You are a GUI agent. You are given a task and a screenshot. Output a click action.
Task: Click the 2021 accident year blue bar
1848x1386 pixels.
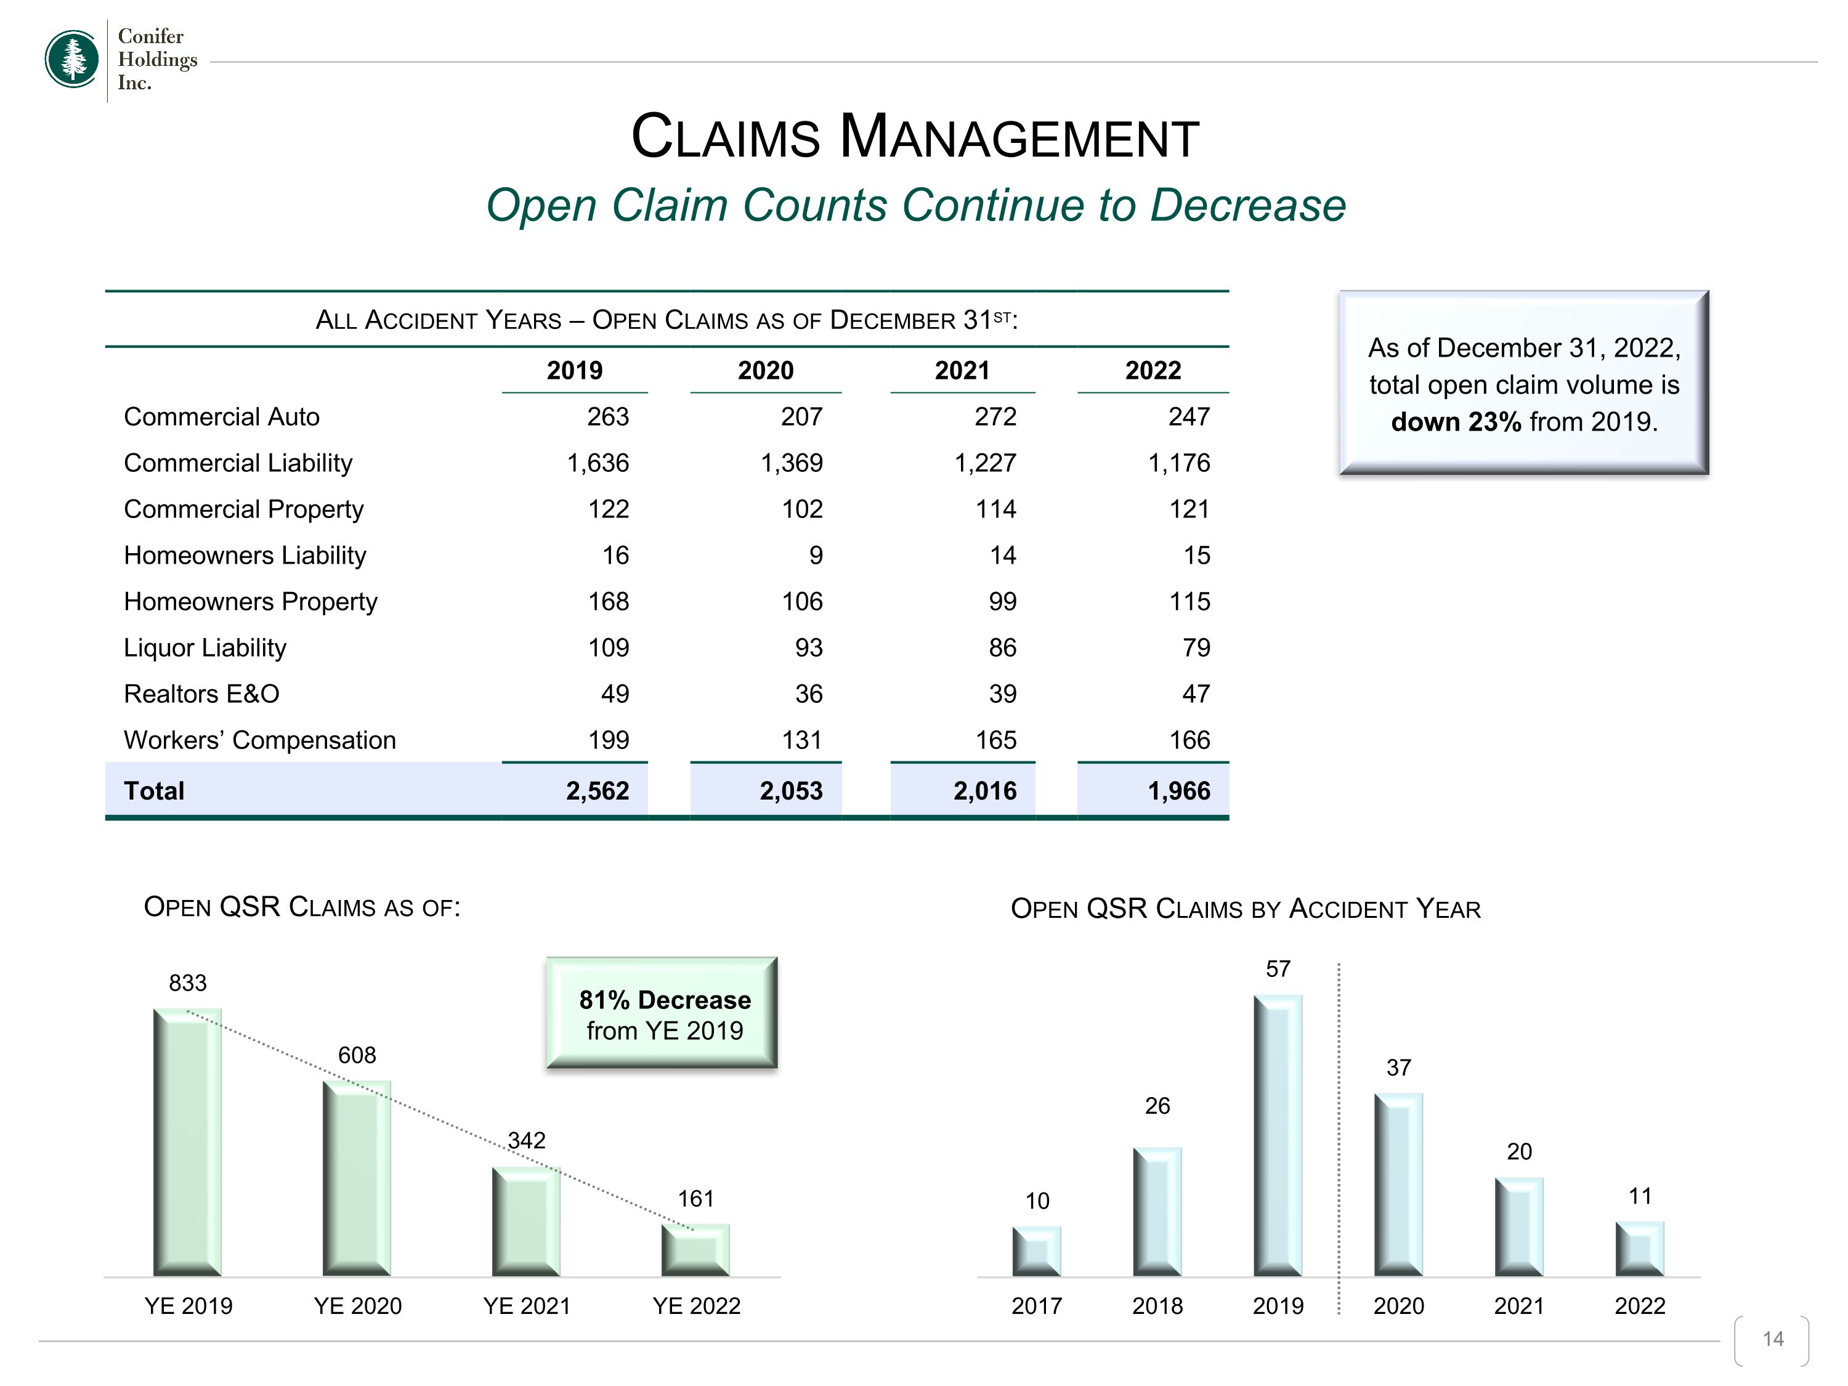coord(1519,1227)
